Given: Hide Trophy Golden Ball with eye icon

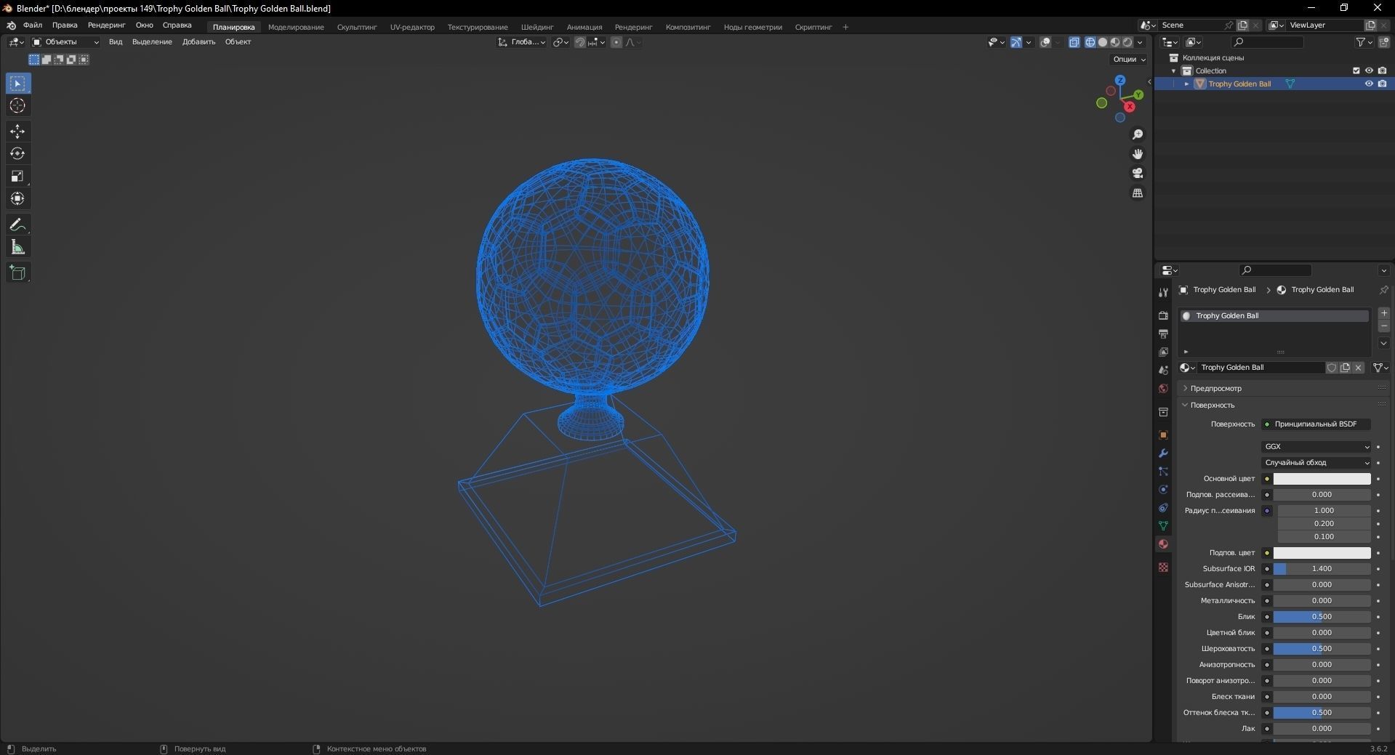Looking at the screenshot, I should [1369, 84].
